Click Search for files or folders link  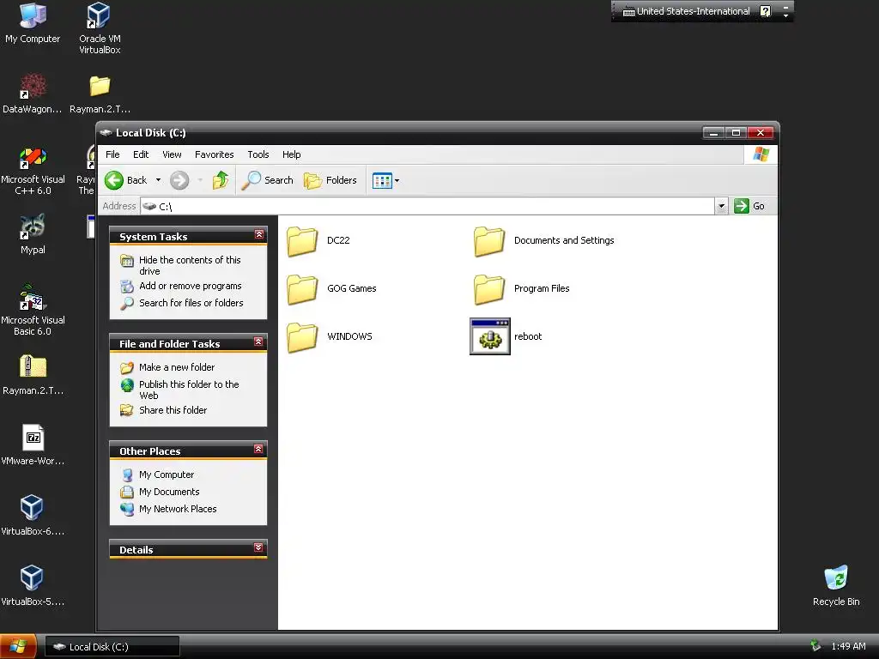coord(191,303)
